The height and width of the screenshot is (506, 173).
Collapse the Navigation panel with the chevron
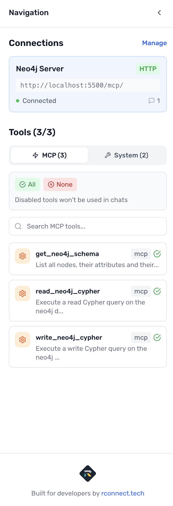[x=159, y=13]
